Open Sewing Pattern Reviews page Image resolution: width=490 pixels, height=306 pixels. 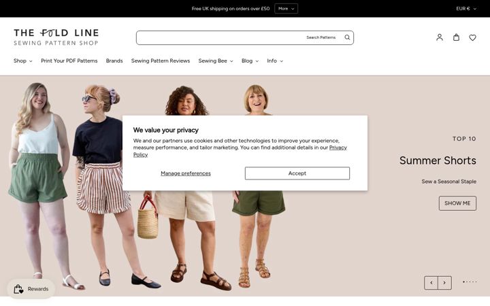click(x=161, y=61)
